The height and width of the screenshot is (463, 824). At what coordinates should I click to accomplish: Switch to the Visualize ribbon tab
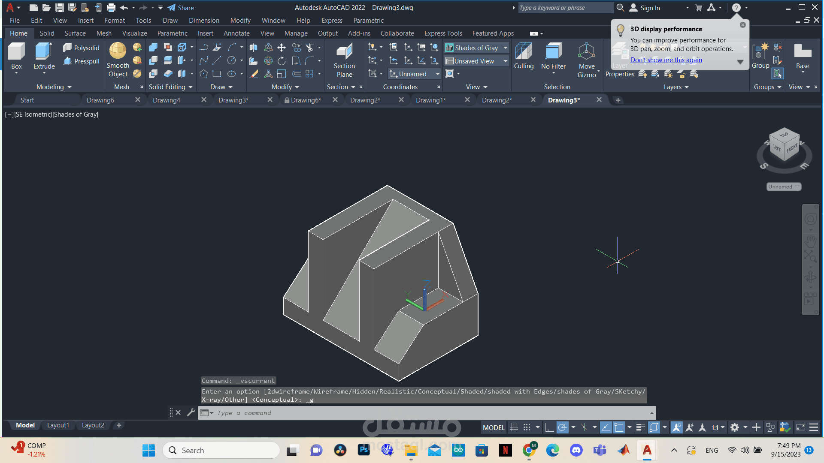(134, 33)
